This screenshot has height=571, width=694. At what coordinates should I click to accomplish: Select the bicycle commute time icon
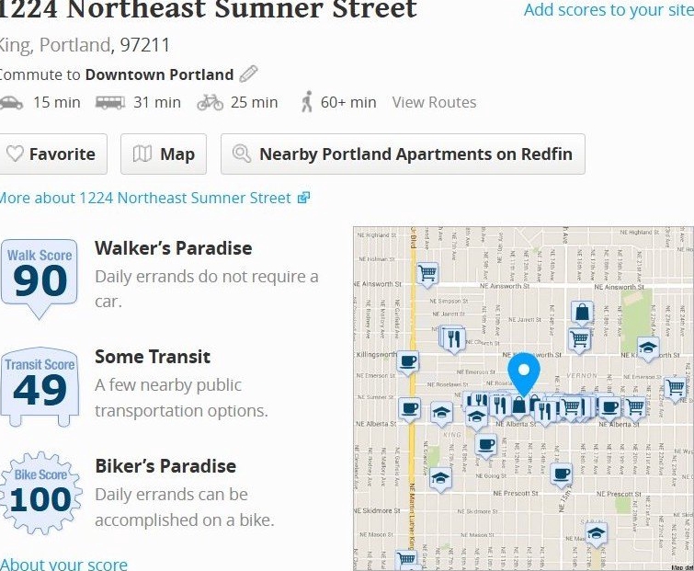(210, 102)
